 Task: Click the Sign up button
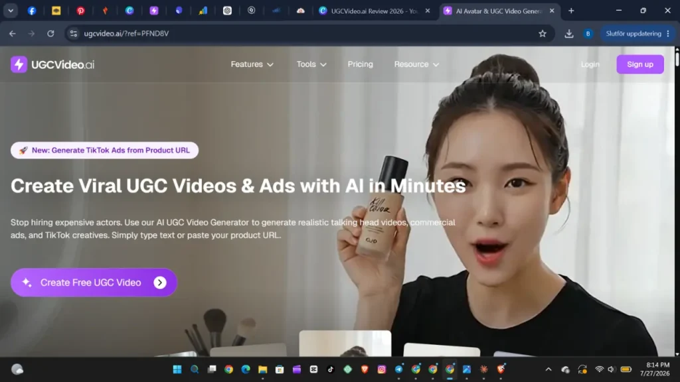click(640, 64)
